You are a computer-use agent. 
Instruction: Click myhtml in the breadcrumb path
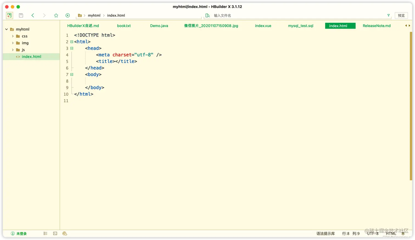(x=94, y=15)
